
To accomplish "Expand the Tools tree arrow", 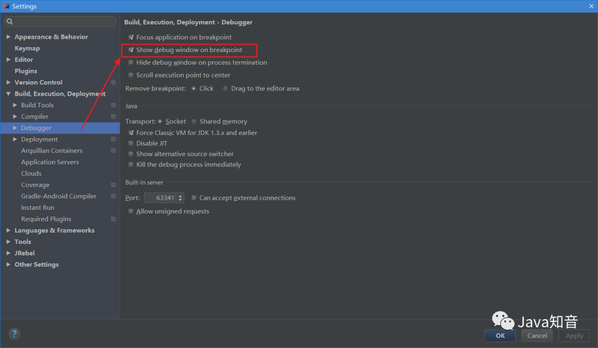I will (8, 242).
